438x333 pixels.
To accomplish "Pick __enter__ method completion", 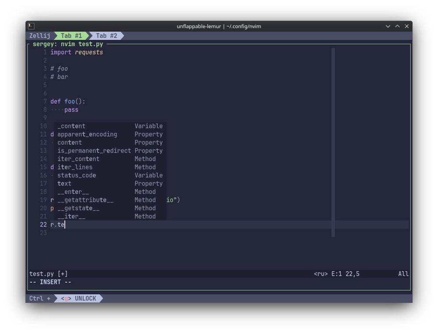I will 110,192.
